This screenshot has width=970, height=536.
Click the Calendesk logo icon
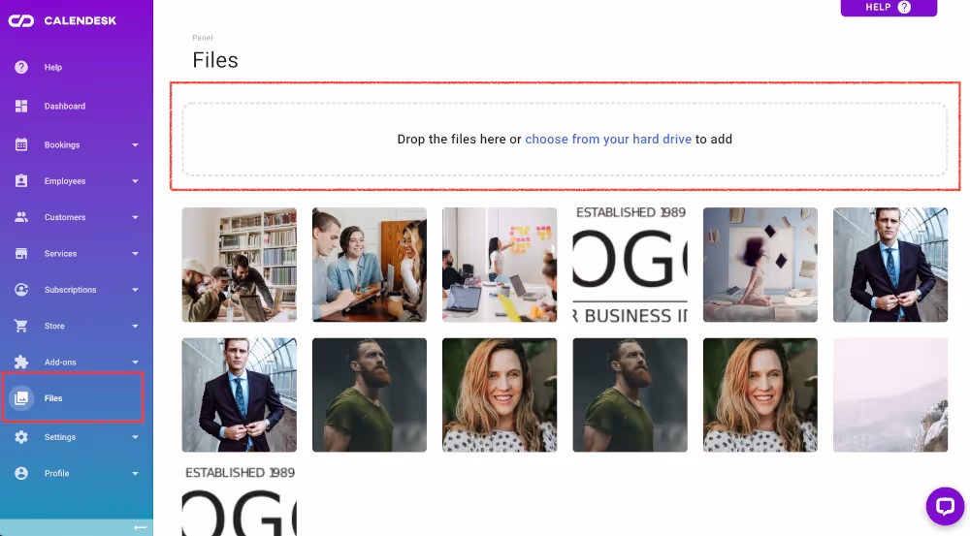(21, 20)
